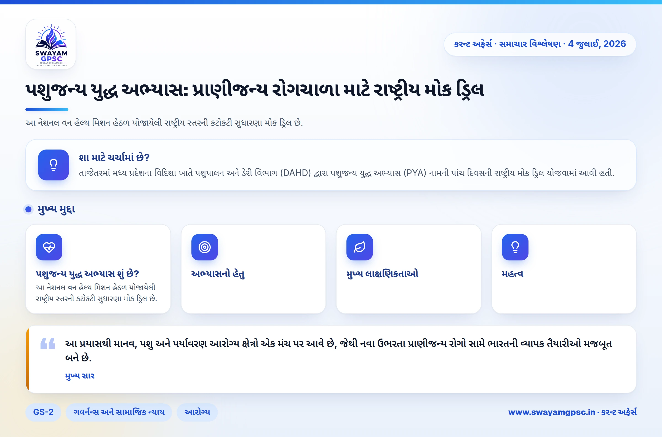Click the મહત્વ card title
Image resolution: width=662 pixels, height=437 pixels.
click(513, 274)
